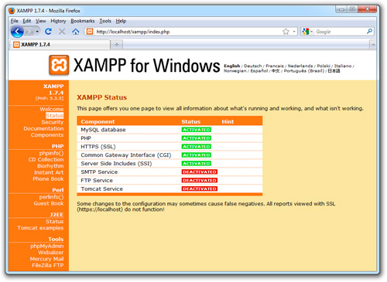
Task: Expand the search engine selector dropdown
Action: point(307,32)
